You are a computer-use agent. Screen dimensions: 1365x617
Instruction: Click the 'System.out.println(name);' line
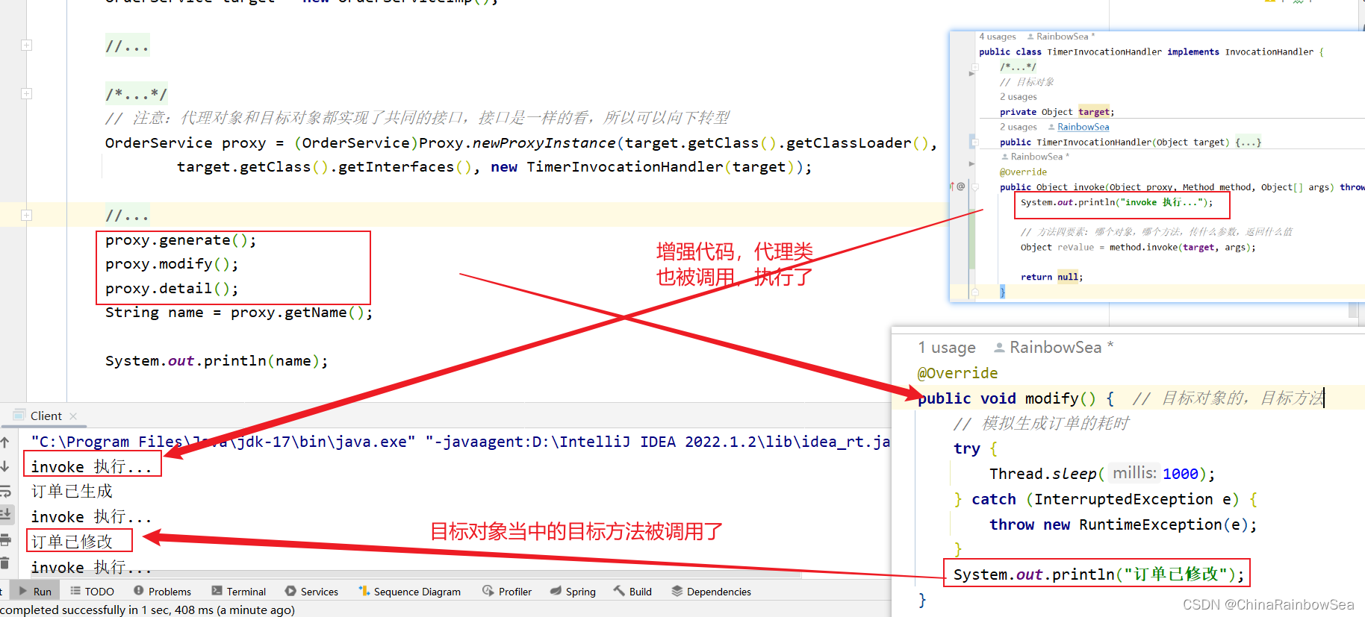217,361
